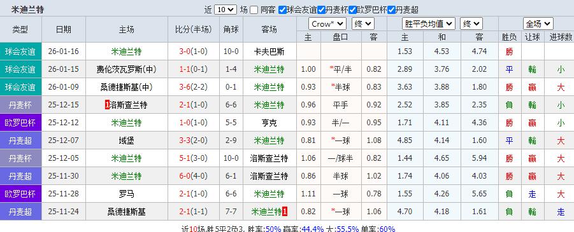Toggle the 同客 checkbox

(x=254, y=10)
